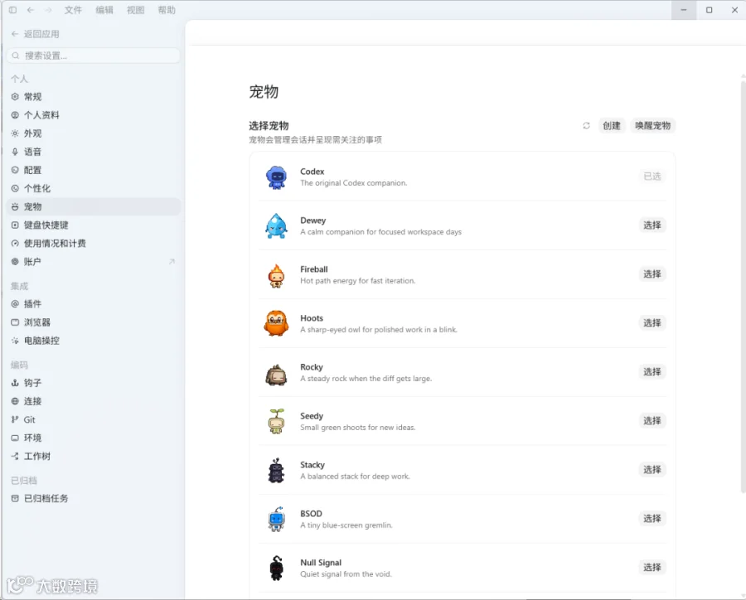This screenshot has width=746, height=600.
Task: Open the 帮助 menu
Action: pyautogui.click(x=167, y=10)
